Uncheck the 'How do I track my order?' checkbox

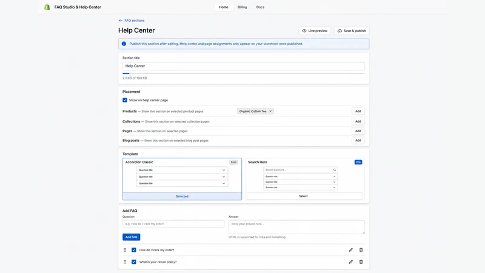[133, 250]
